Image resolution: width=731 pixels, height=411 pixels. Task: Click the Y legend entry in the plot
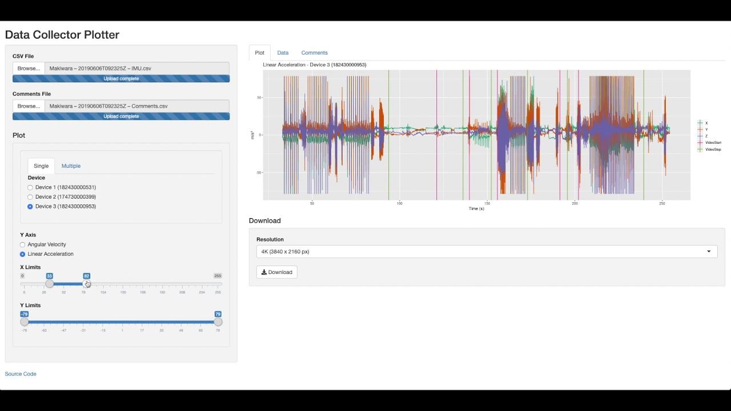click(x=703, y=130)
